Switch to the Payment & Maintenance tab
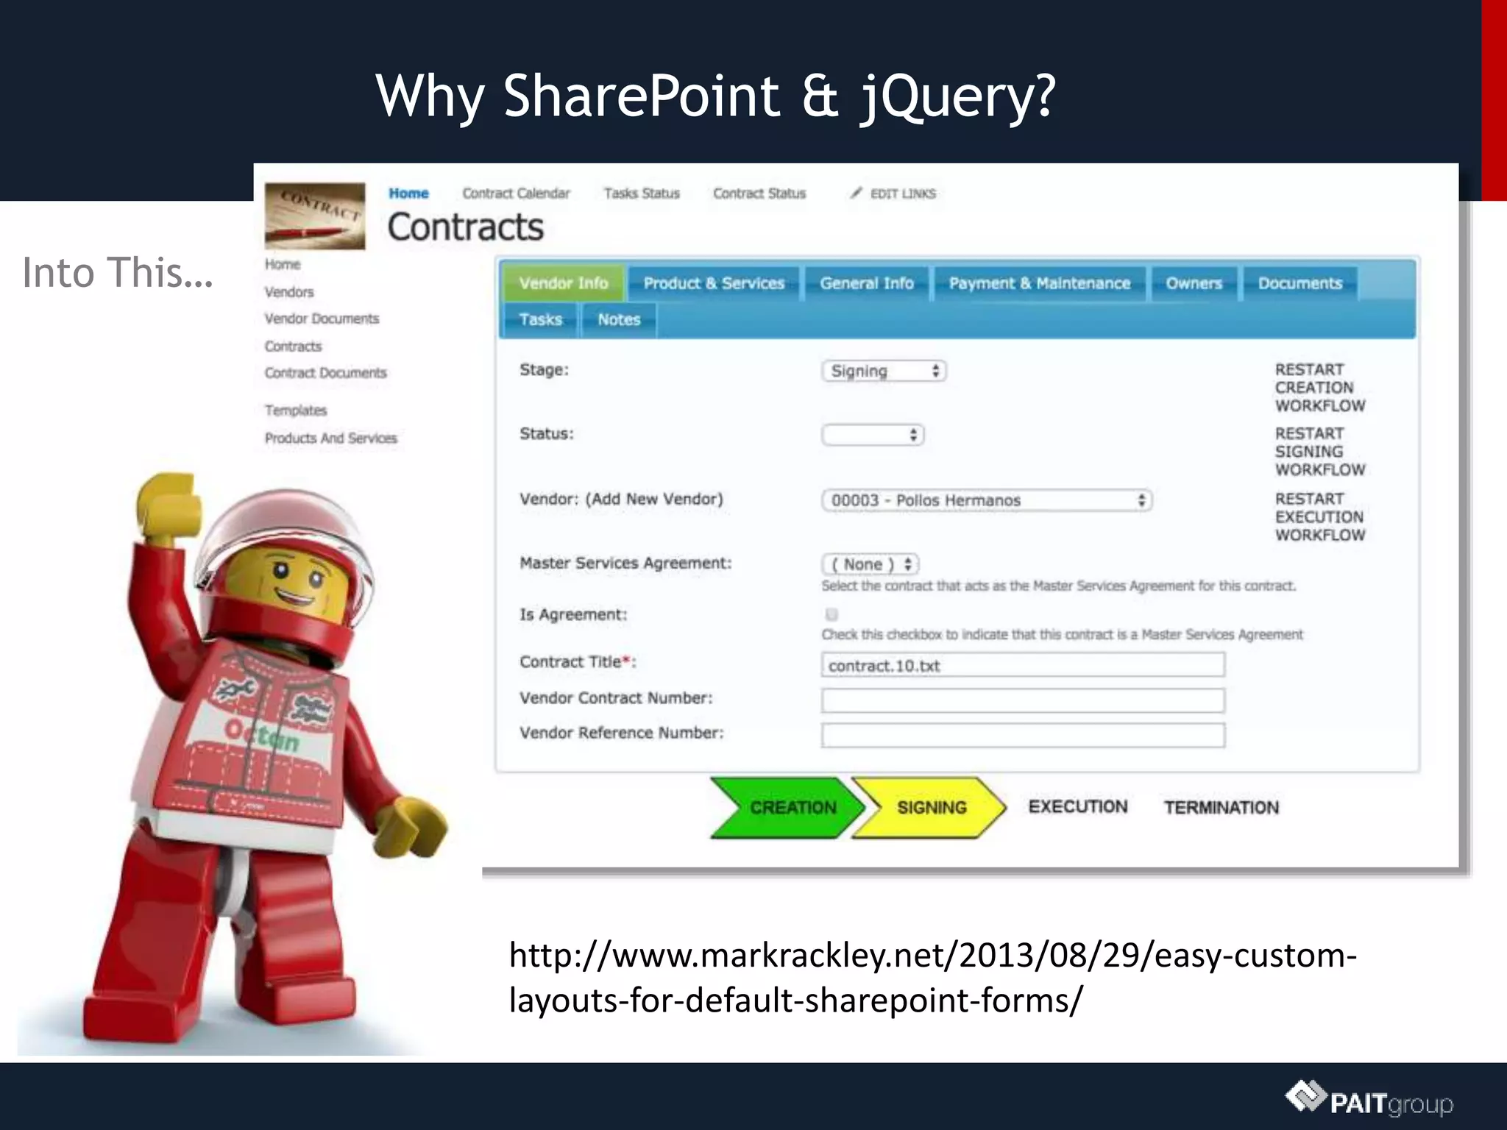Screen dimensions: 1507x1130 [x=1039, y=283]
